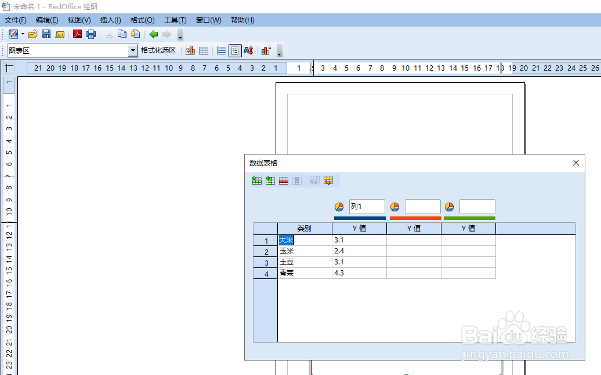Open the 文件(F) menu

[x=15, y=20]
